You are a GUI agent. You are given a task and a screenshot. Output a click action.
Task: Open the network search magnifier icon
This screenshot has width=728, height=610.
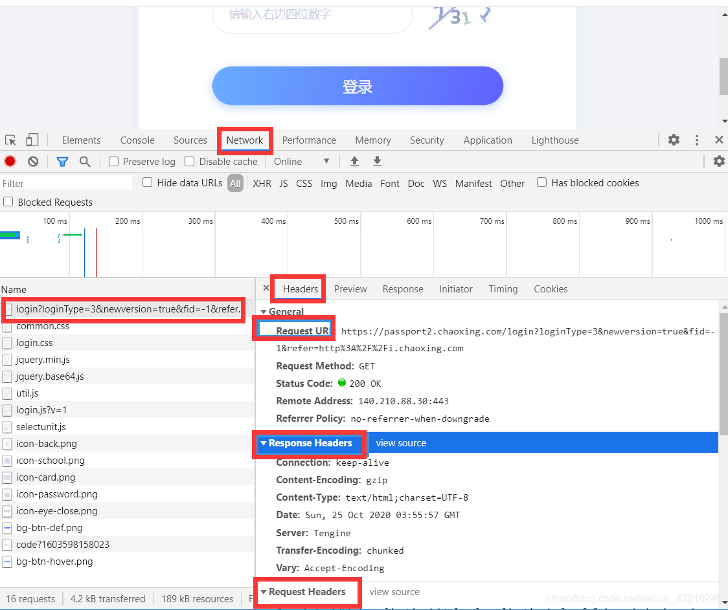pos(85,162)
